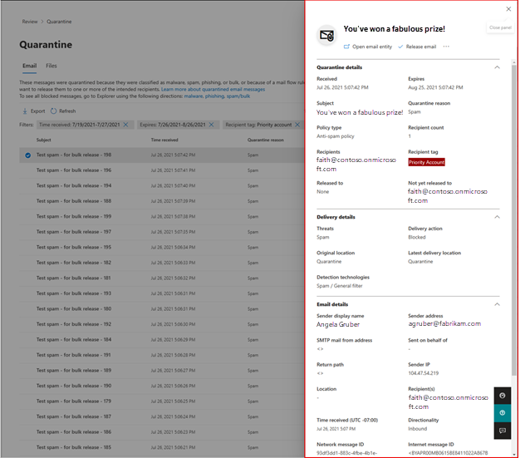This screenshot has width=530, height=458.
Task: Click sender address agruber@fabrikam.com
Action: (x=444, y=324)
